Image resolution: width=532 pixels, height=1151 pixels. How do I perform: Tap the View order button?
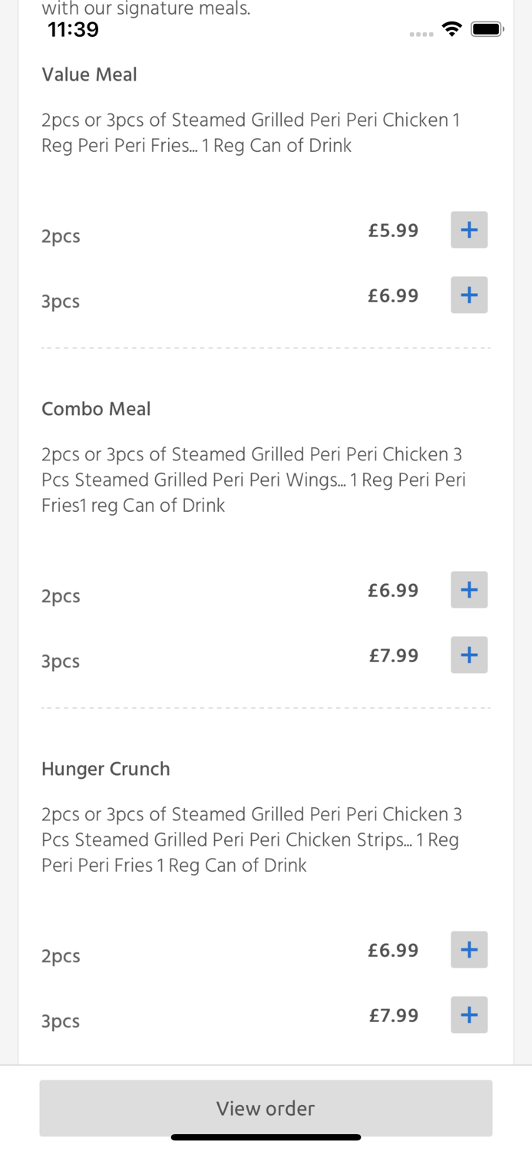point(266,1108)
